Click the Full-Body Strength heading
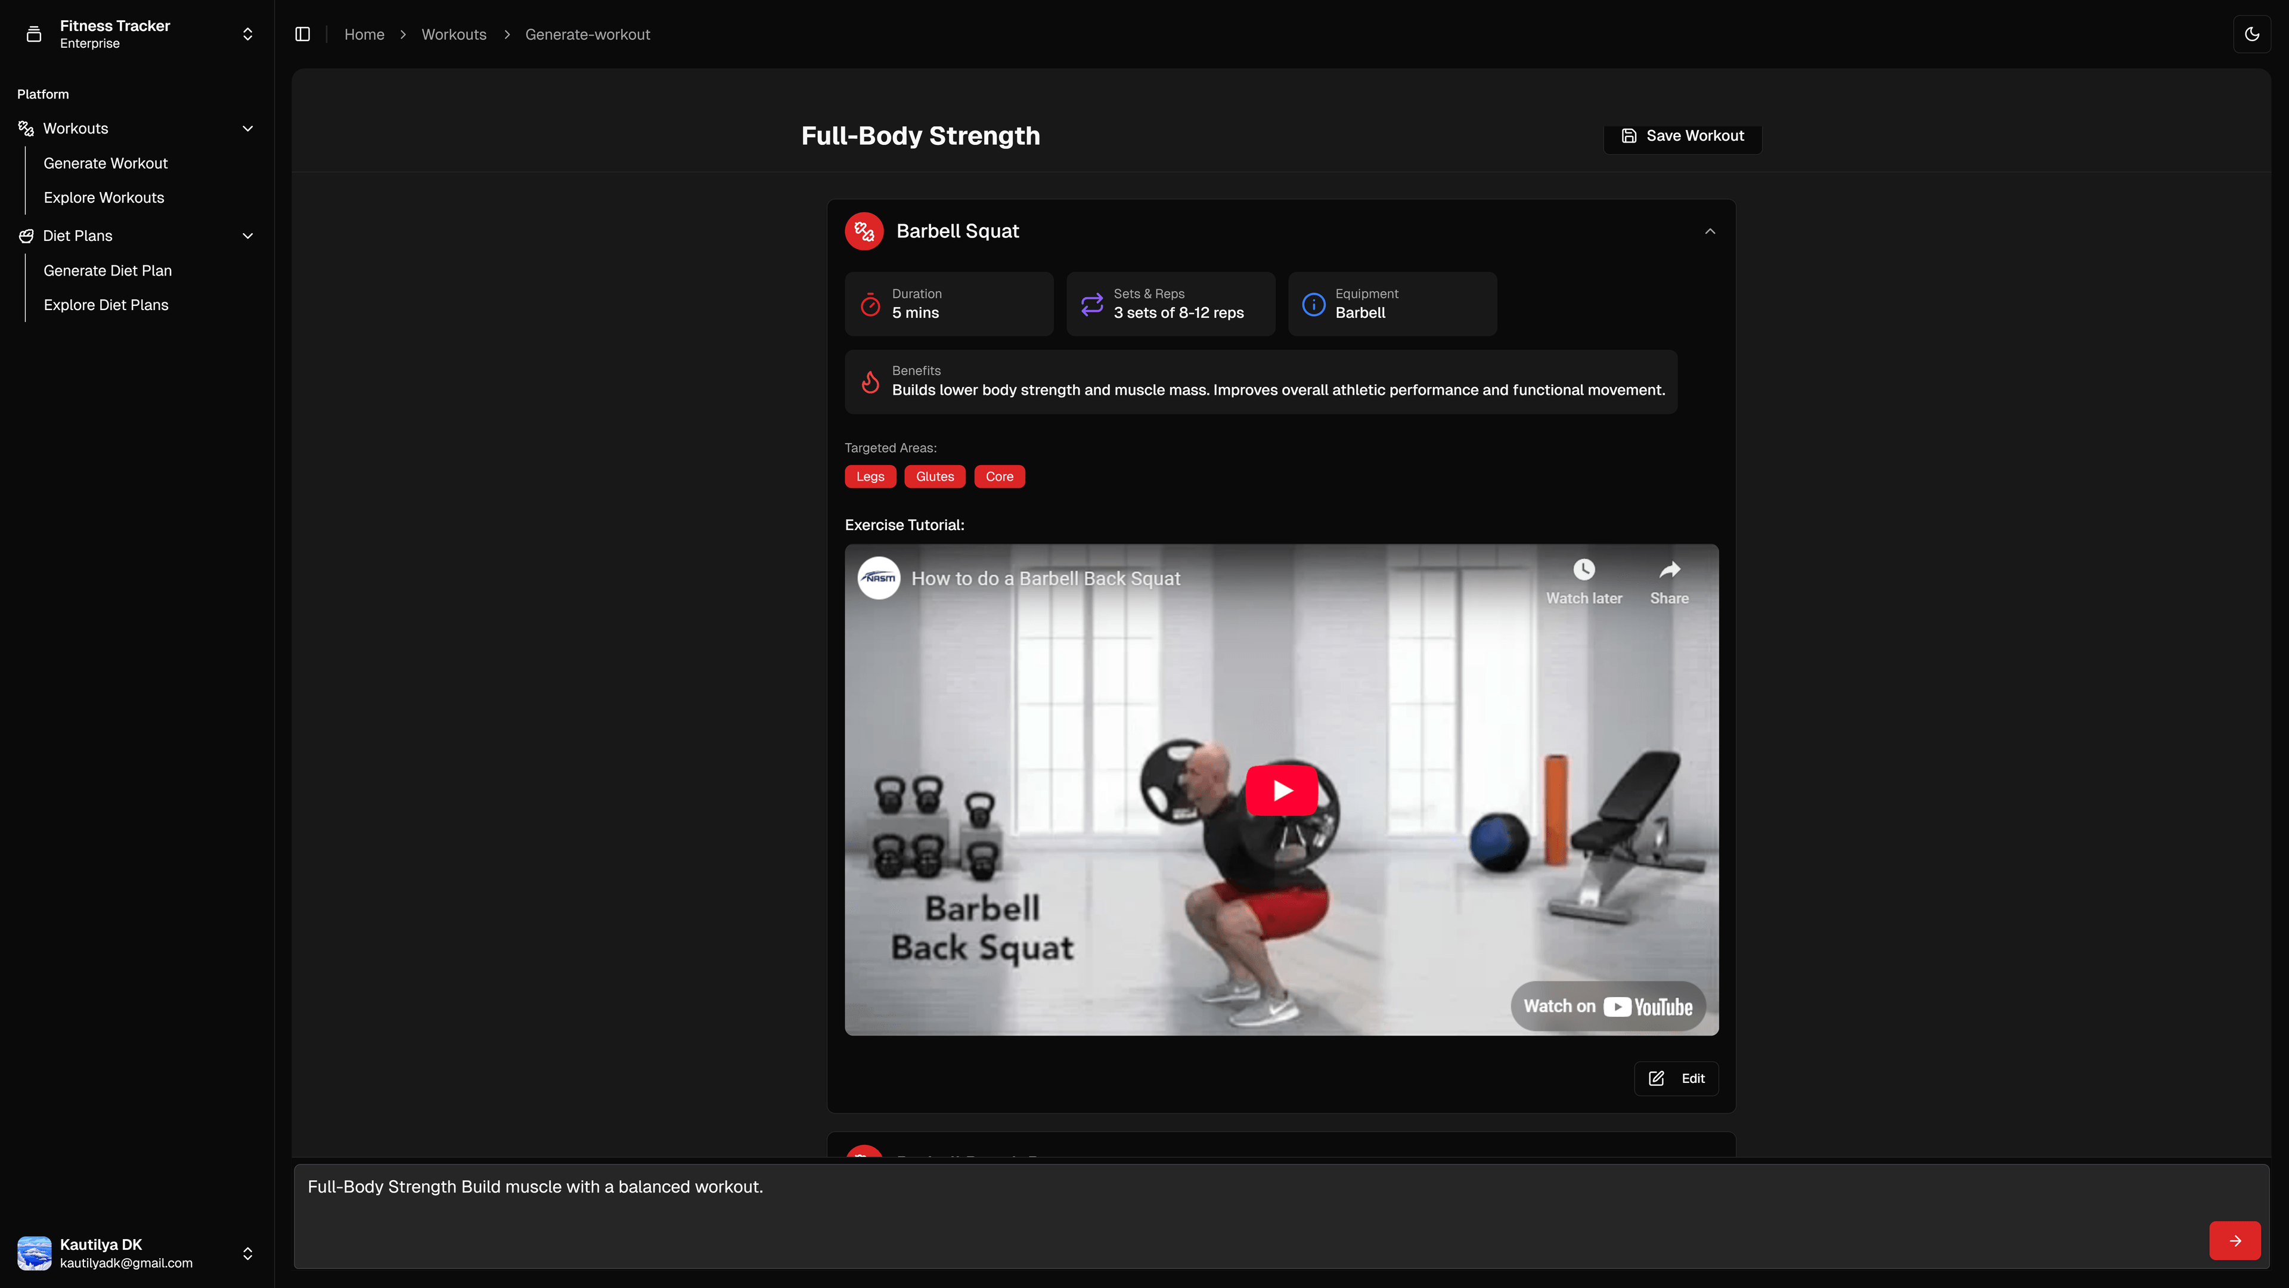Viewport: 2289px width, 1288px height. (920, 136)
